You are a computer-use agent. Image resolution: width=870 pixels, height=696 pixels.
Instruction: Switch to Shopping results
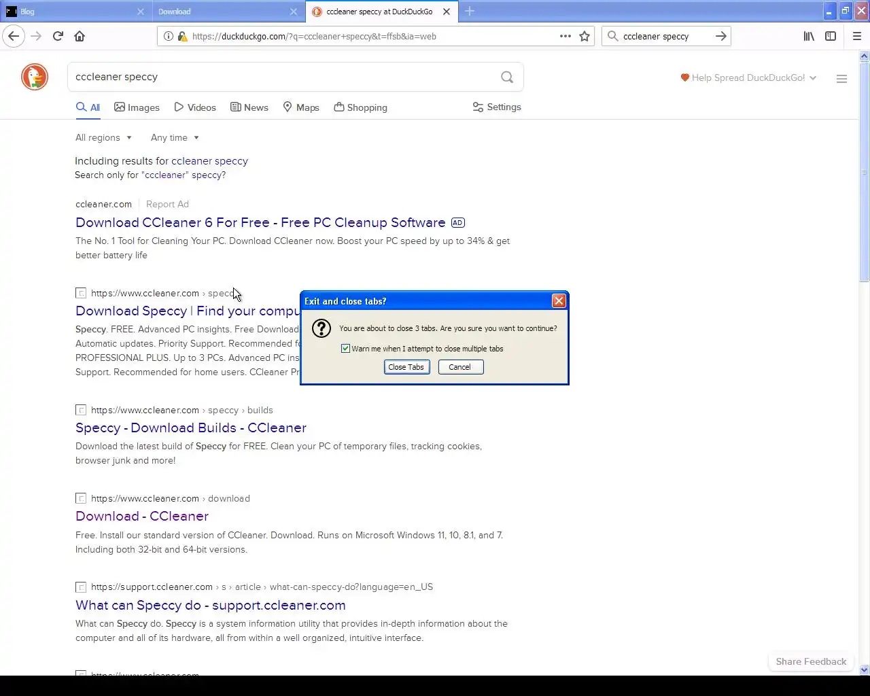[361, 107]
